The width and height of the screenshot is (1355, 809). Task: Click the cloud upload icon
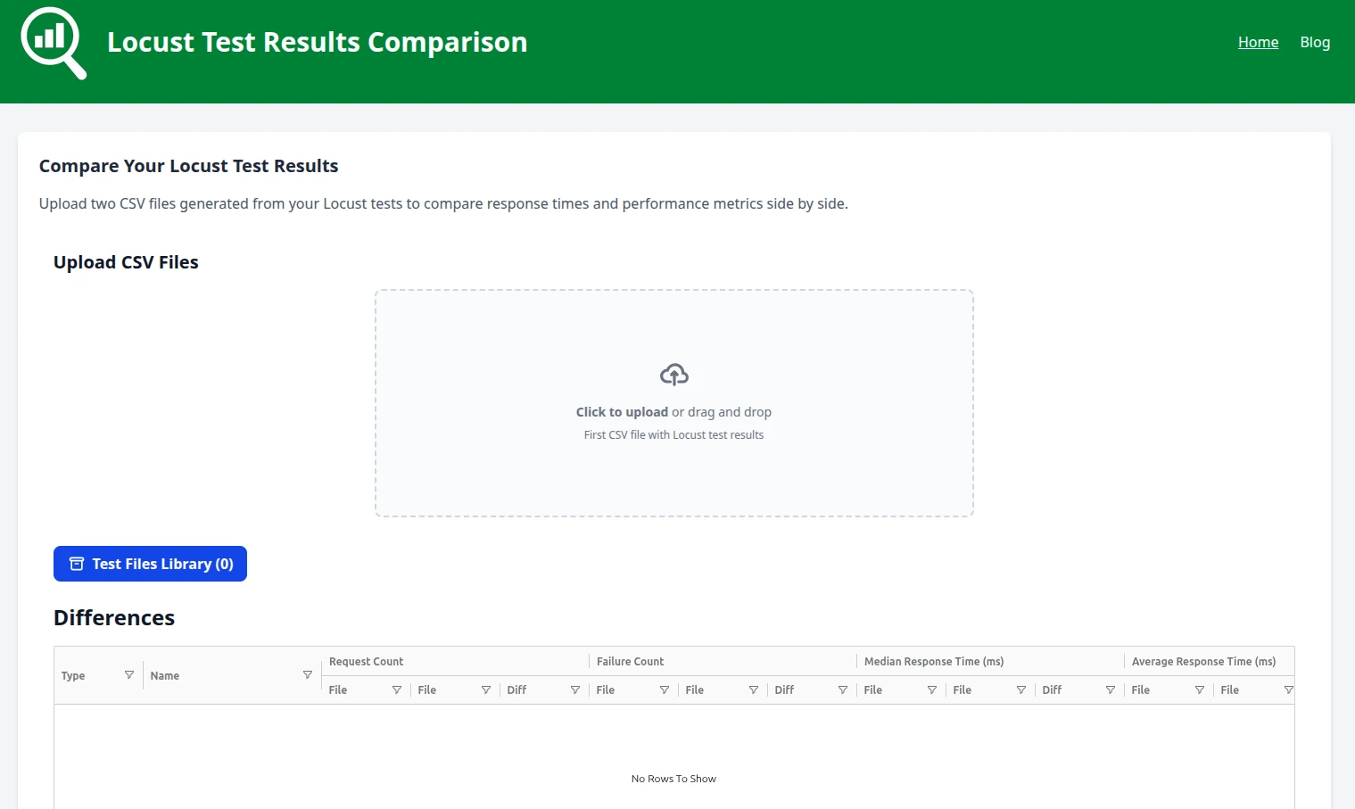pos(673,374)
